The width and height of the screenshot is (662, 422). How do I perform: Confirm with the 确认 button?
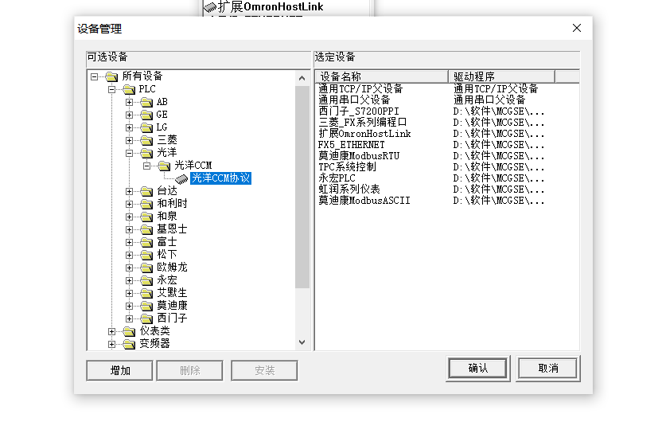pos(477,369)
